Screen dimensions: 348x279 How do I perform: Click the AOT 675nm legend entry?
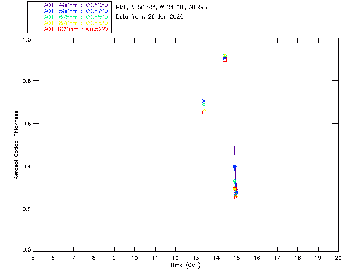point(69,17)
